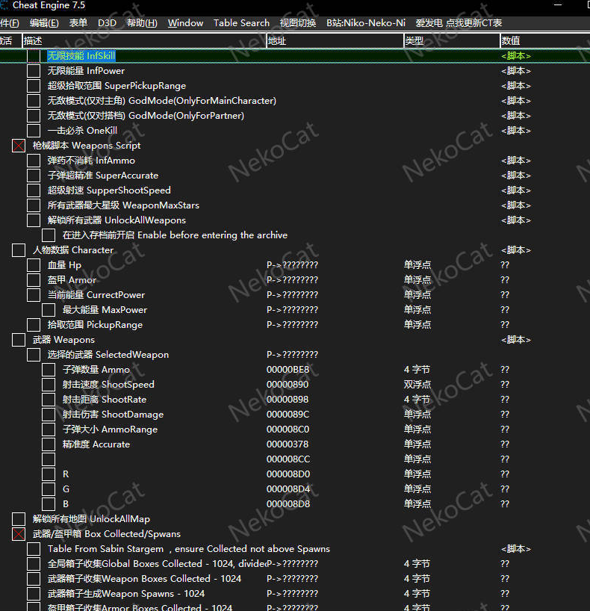The width and height of the screenshot is (590, 611).
Task: Enable the InfSkill script checkbox
Action: click(x=34, y=56)
